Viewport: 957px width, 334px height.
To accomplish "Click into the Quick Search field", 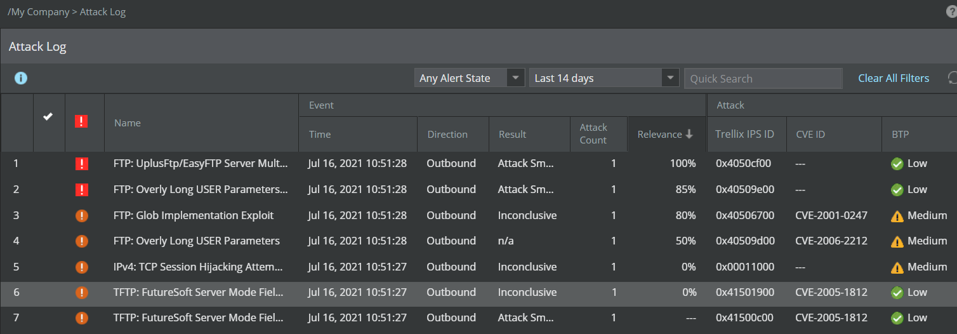I will [763, 78].
